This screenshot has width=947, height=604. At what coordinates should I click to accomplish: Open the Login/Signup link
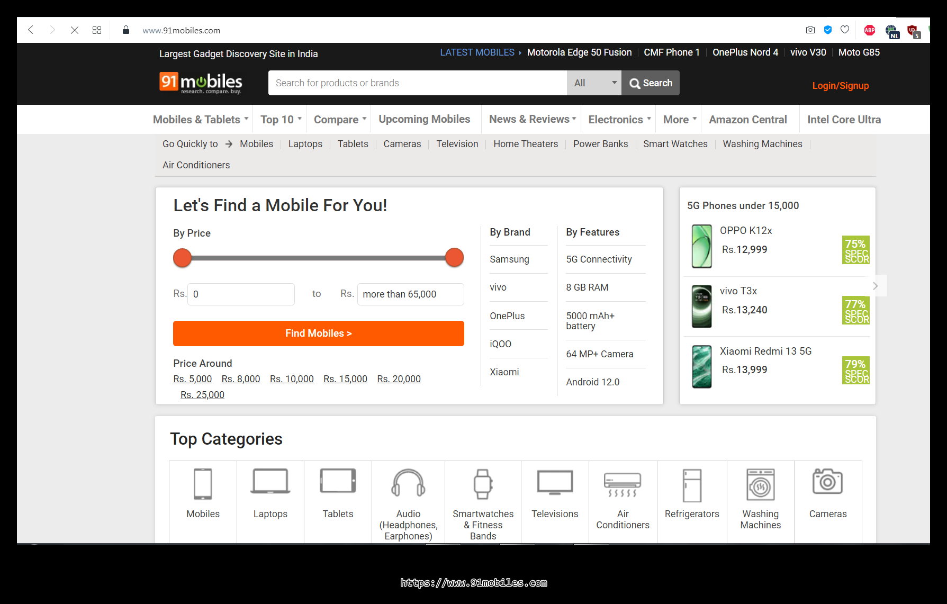[x=841, y=86]
